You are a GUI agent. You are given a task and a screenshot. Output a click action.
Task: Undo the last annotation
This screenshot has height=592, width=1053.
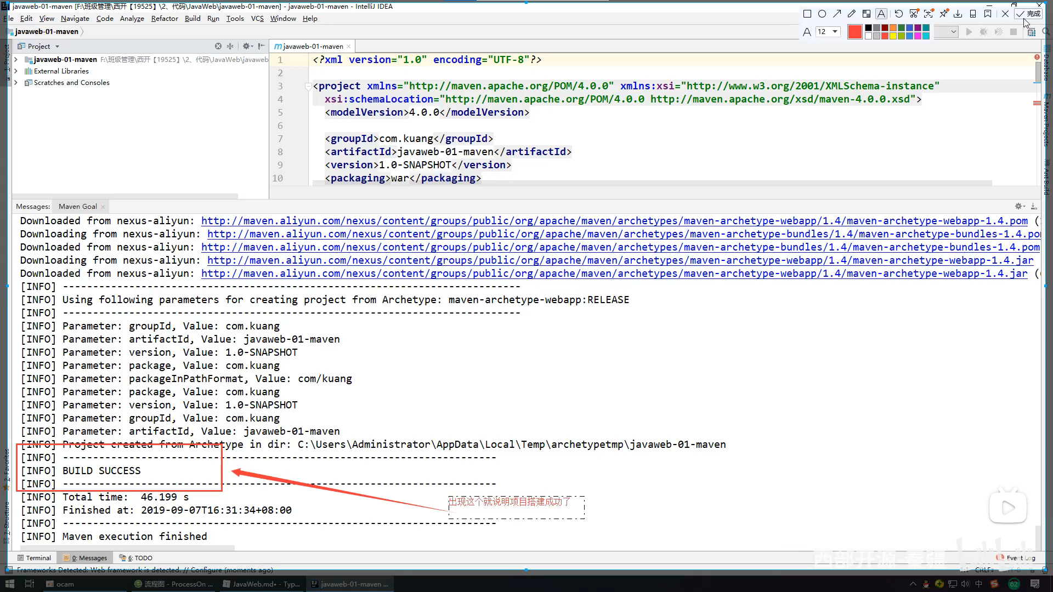(x=899, y=14)
